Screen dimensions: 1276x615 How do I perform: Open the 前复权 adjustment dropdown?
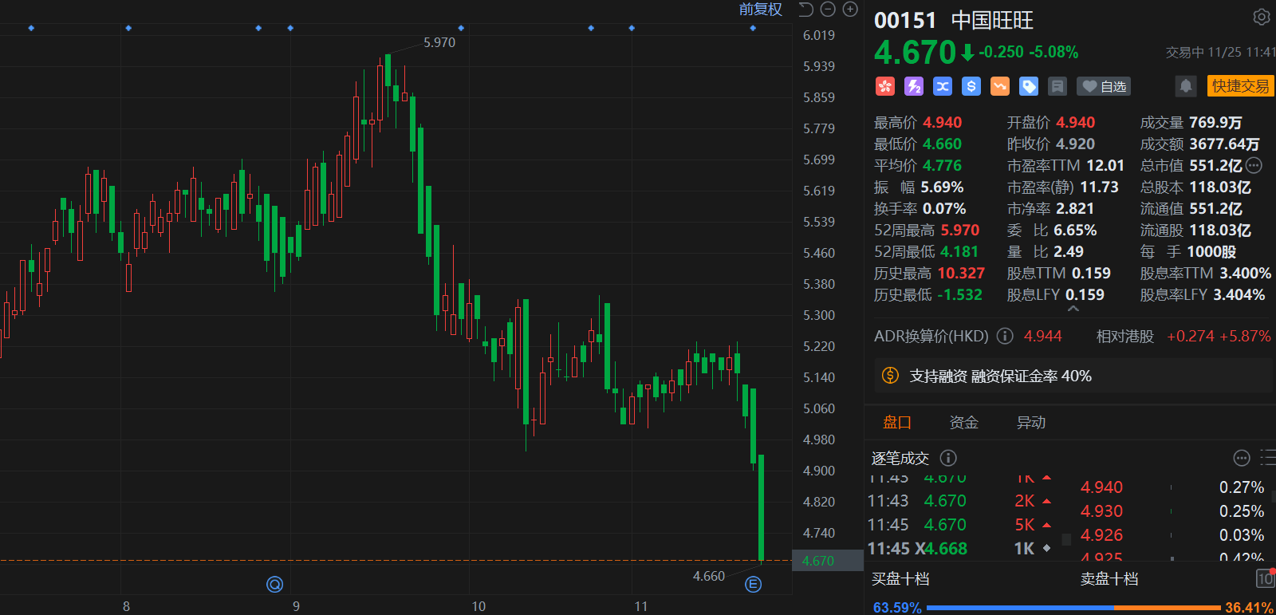coord(760,10)
